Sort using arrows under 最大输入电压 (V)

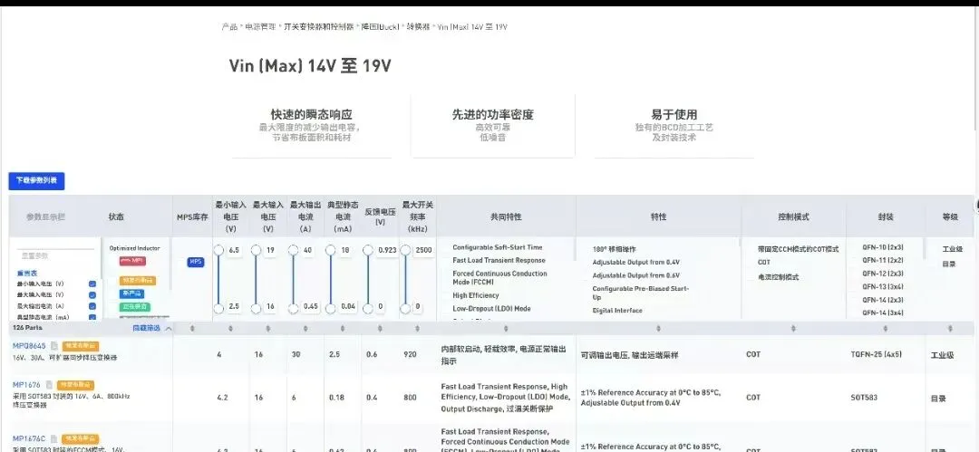pos(267,329)
